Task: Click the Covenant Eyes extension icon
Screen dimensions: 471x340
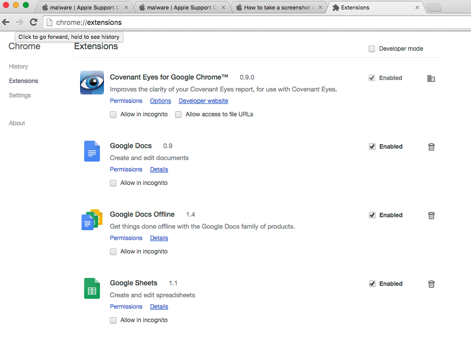Action: coord(92,83)
